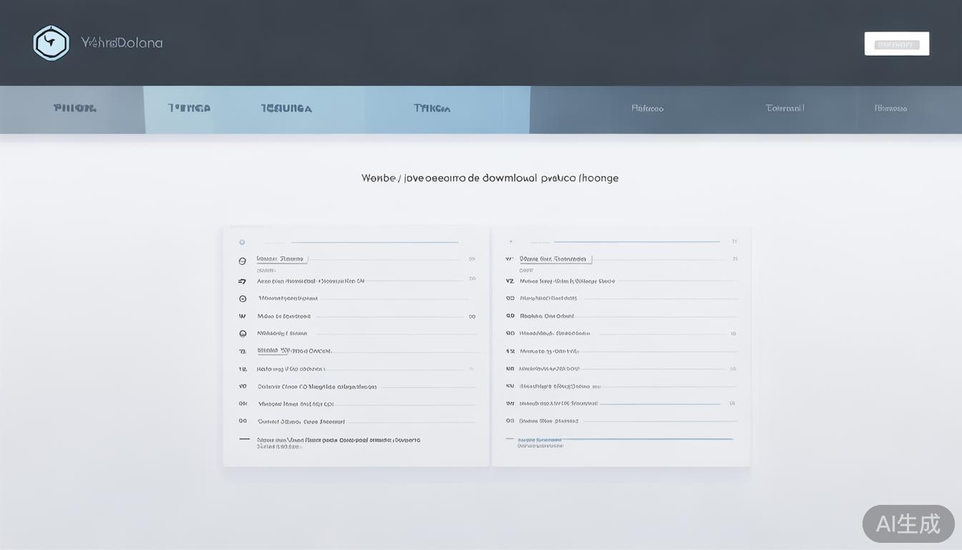Click the W icon in left panel's fourth row
The height and width of the screenshot is (550, 962).
[x=242, y=316]
